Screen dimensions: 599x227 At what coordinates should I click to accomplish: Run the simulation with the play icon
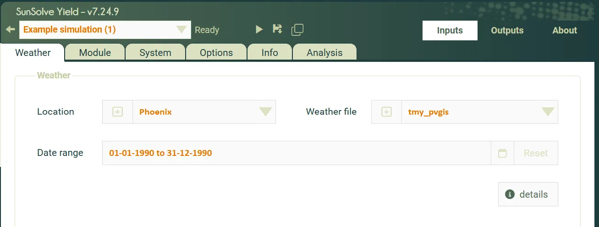[x=259, y=30]
